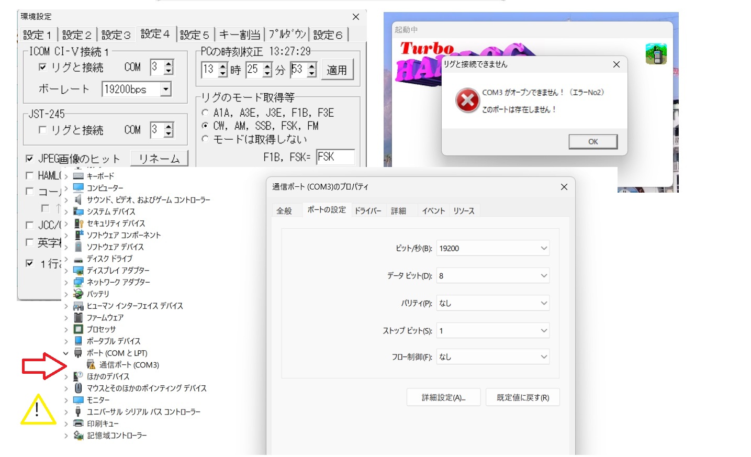The width and height of the screenshot is (751, 457).
Task: Collapse the ポート (COM と LPT) tree node
Action: pos(66,353)
